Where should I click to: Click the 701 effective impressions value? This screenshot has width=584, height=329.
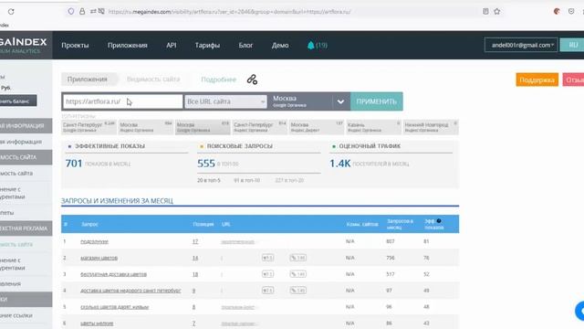74,164
